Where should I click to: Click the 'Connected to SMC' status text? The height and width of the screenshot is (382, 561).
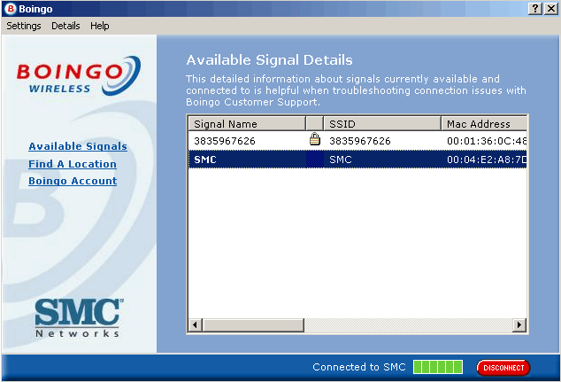[359, 367]
